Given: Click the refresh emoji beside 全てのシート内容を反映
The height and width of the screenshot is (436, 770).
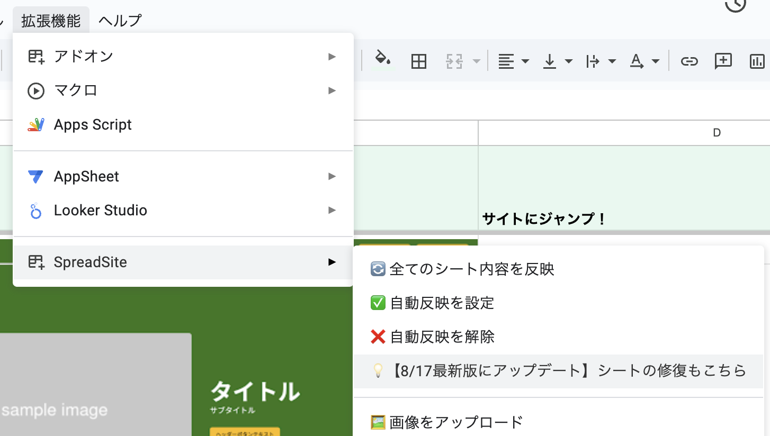Looking at the screenshot, I should pos(378,269).
